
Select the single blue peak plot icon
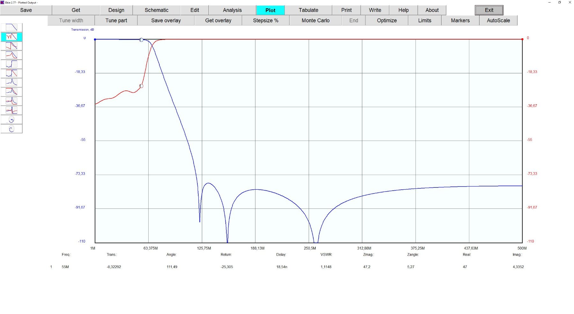coord(11,83)
